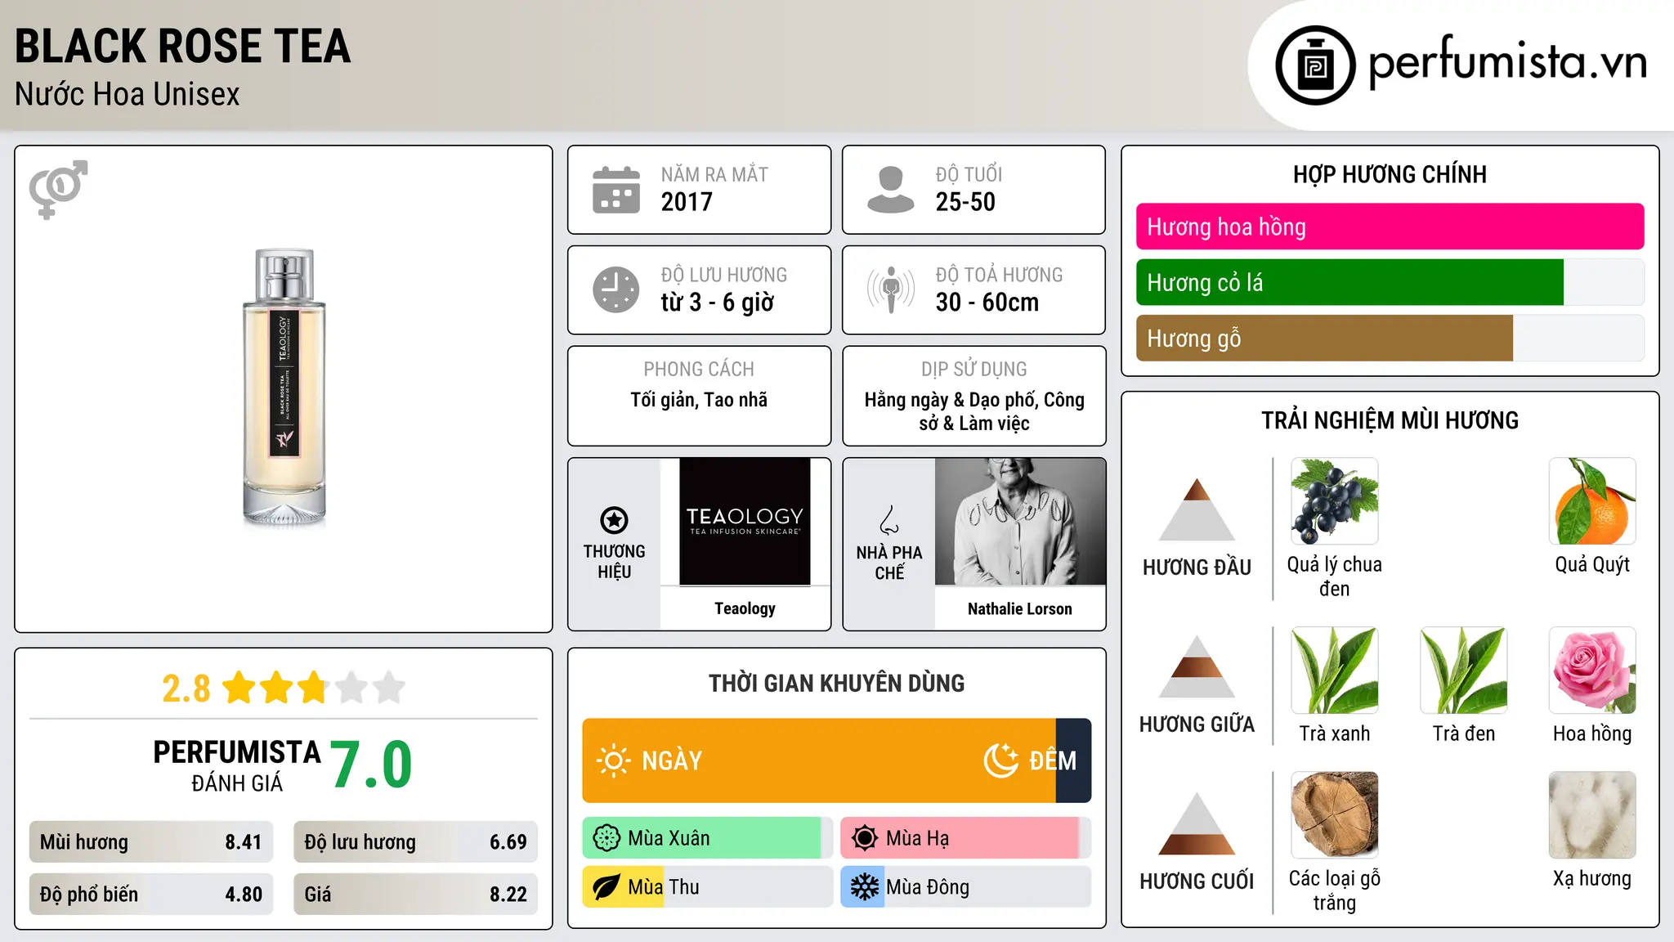Click the Quả Quýt note label
Viewport: 1674px width, 942px height.
[1592, 565]
